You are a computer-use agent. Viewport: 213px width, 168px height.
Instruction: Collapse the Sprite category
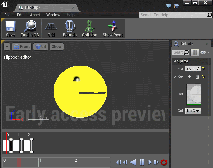[175, 61]
